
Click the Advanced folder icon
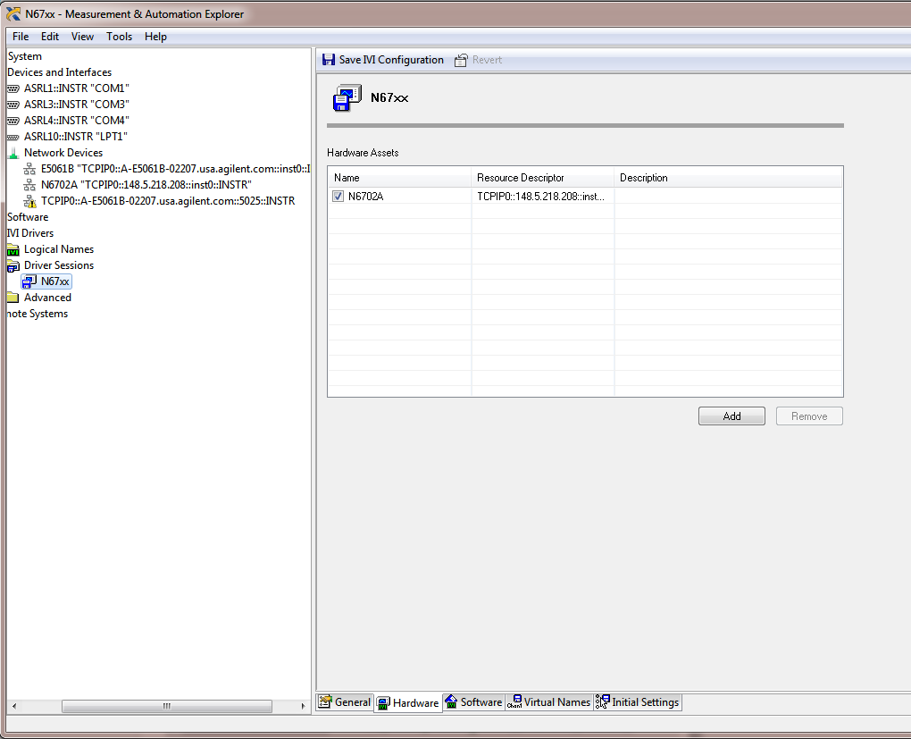tap(13, 298)
